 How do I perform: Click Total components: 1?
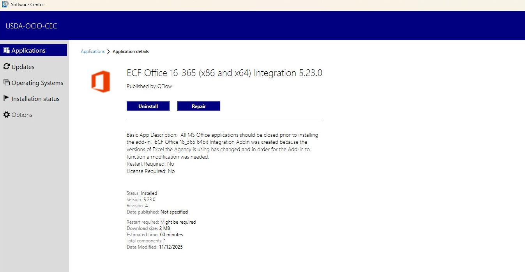tap(146, 241)
